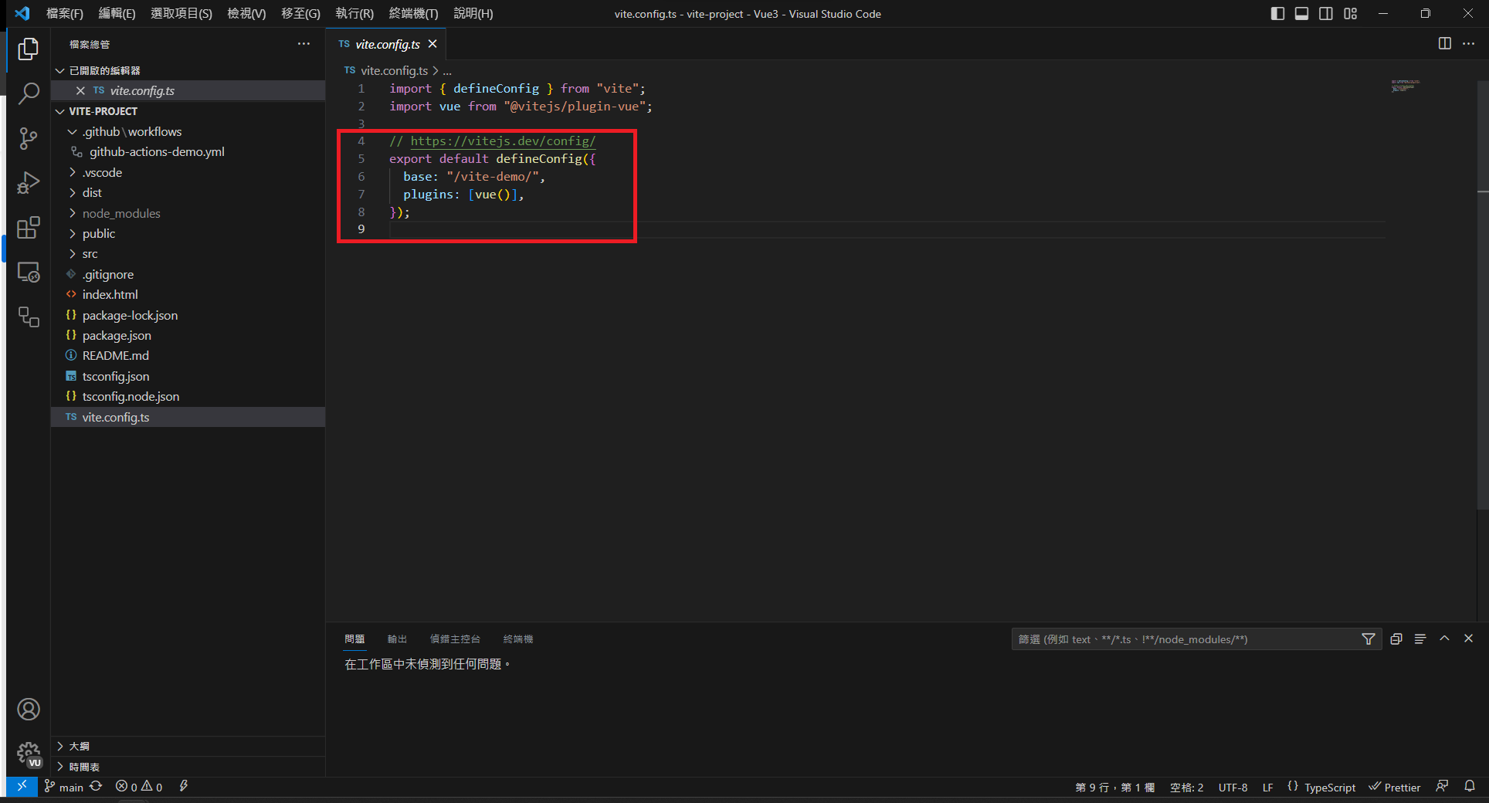1489x803 pixels.
Task: Switch to the 輸出 Output panel tab
Action: tap(397, 639)
